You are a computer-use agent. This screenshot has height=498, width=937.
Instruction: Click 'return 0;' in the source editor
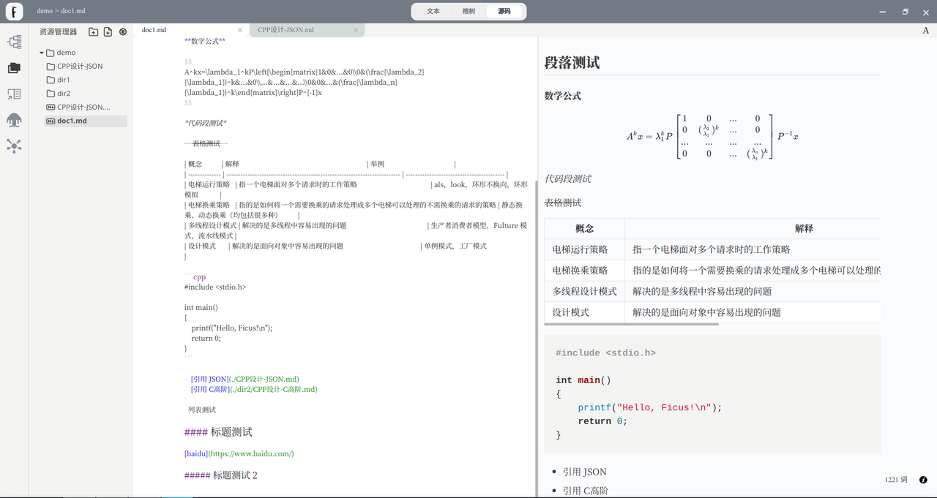(206, 338)
